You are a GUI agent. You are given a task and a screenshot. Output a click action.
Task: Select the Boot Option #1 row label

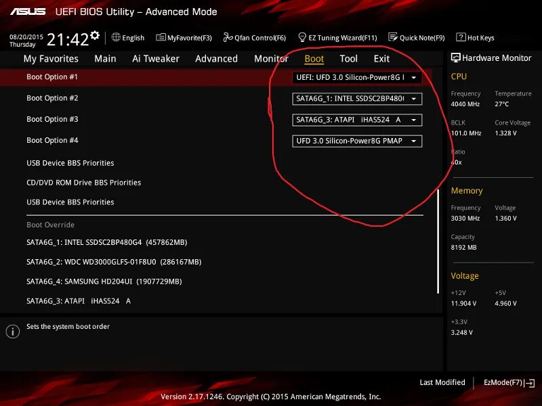[52, 76]
